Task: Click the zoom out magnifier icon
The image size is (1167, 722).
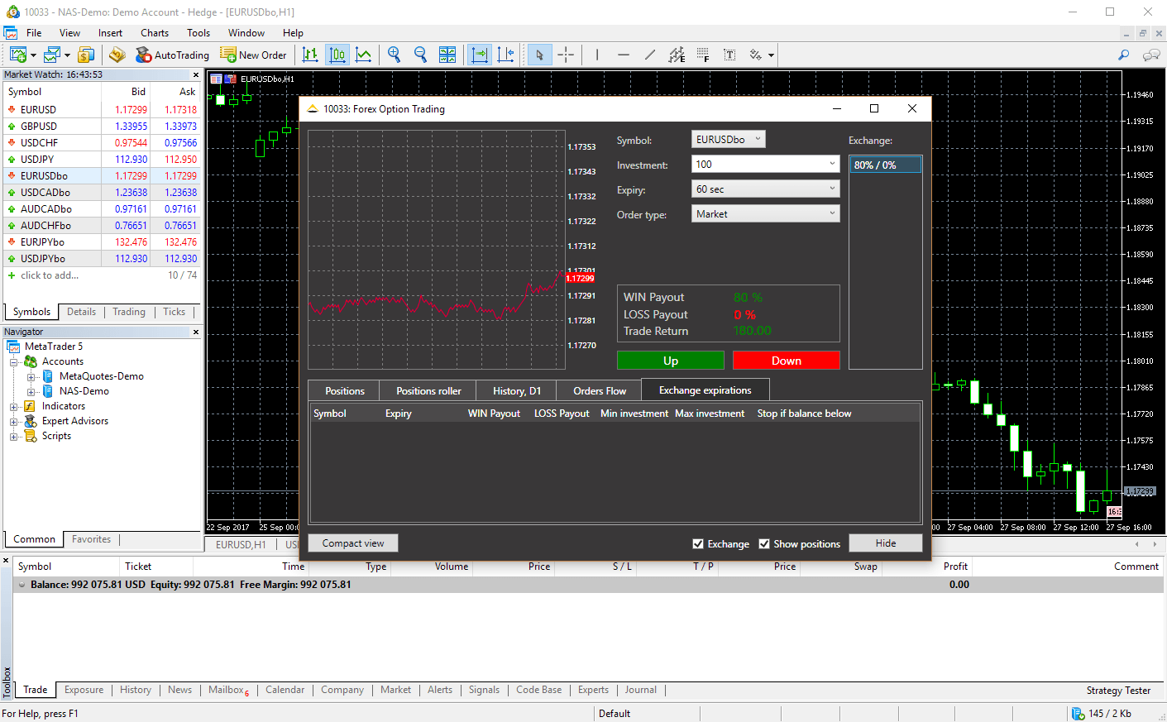Action: point(420,55)
